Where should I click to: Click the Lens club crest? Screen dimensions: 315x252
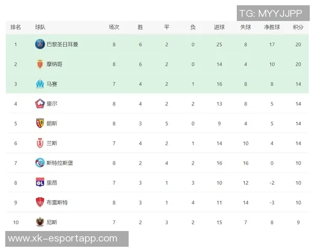[40, 123]
